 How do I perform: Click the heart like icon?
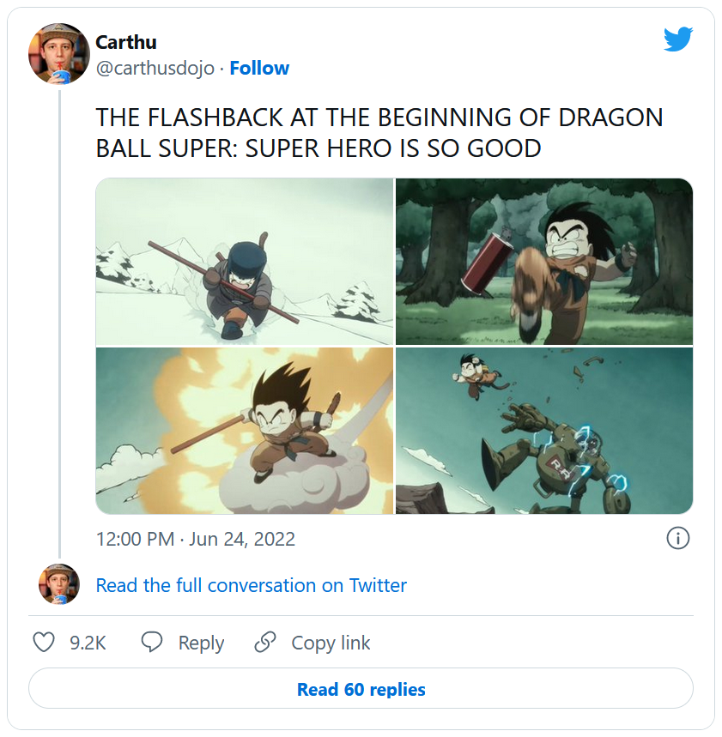tap(44, 643)
